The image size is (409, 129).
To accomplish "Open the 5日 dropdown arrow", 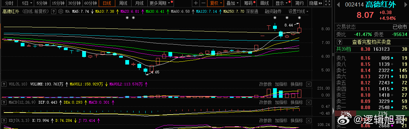I will pos(31,3).
